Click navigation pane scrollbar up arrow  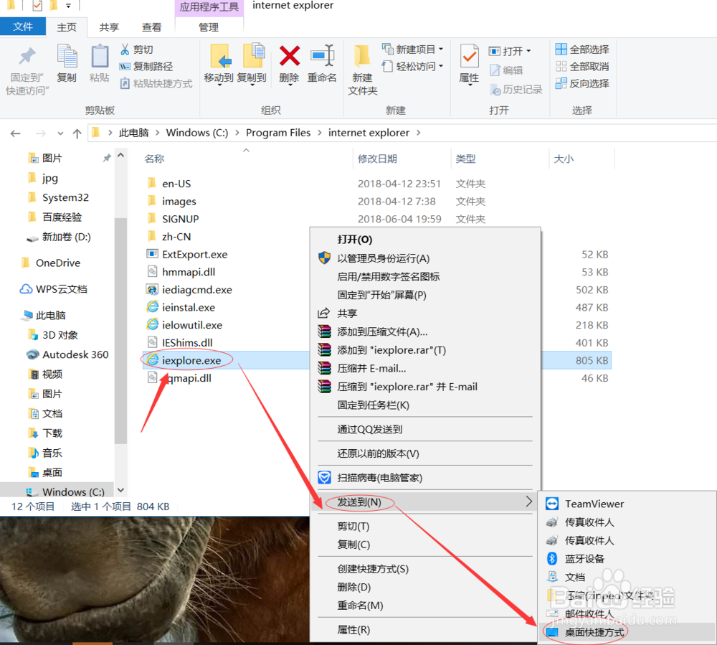pyautogui.click(x=120, y=156)
